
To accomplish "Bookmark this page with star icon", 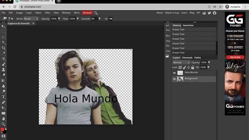I will pyautogui.click(x=220, y=7).
